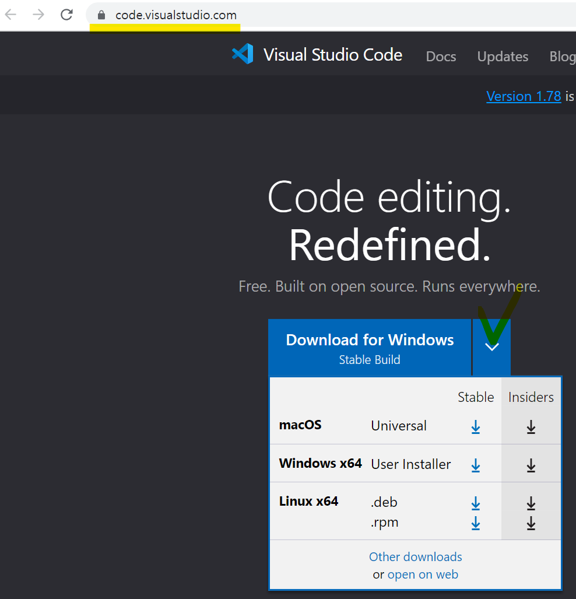
Task: Download Linux x64 .rpm Stable build
Action: point(476,523)
